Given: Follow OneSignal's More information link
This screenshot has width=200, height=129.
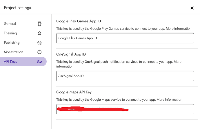Looking at the screenshot, I should [177, 62].
